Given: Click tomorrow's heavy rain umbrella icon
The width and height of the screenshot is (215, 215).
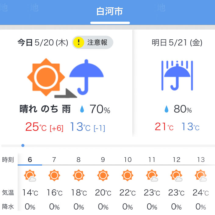Looking at the screenshot, I should pyautogui.click(x=177, y=76).
